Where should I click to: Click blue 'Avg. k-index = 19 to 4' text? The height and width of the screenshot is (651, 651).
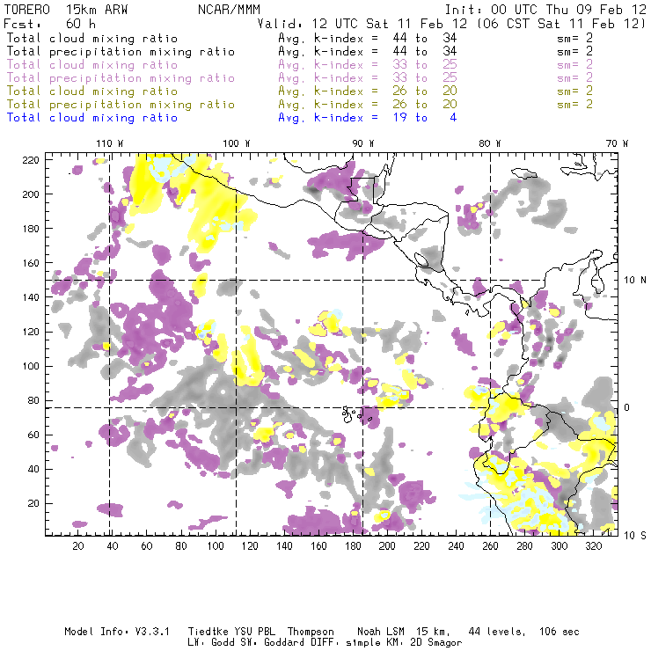tap(368, 118)
